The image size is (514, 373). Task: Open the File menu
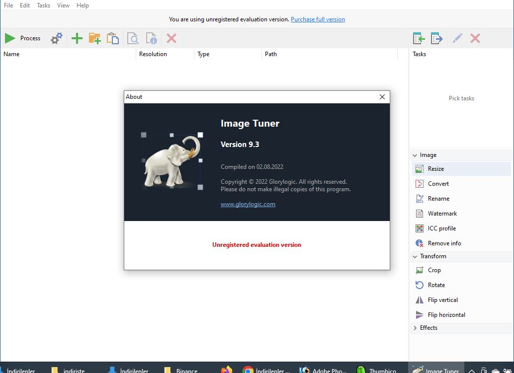(8, 5)
